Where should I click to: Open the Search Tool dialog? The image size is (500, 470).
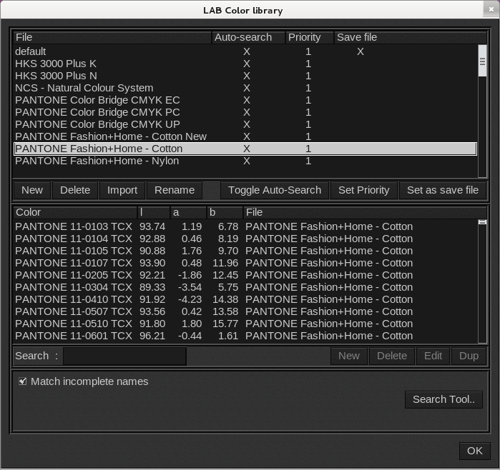(x=443, y=399)
